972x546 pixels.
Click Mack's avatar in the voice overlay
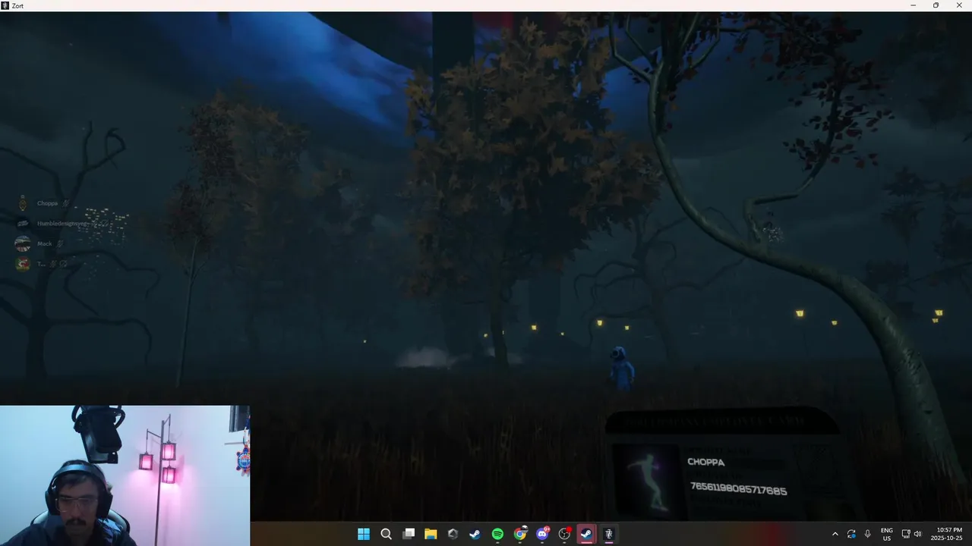coord(23,243)
